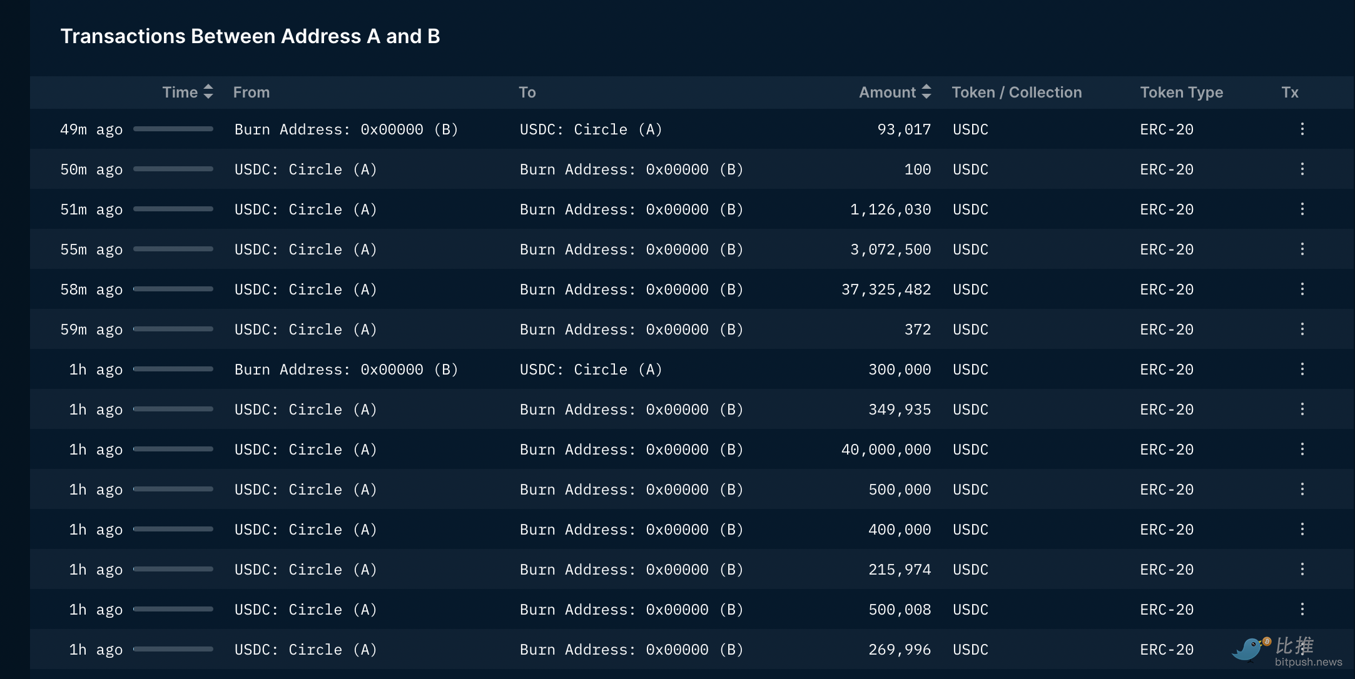This screenshot has height=679, width=1355.
Task: Click the 1,126,030 amount cell
Action: tap(890, 209)
